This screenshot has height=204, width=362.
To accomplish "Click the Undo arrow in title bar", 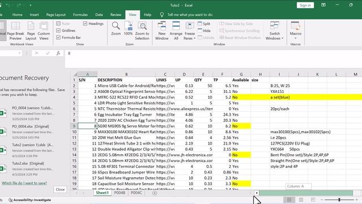I will pyautogui.click(x=8, y=5).
